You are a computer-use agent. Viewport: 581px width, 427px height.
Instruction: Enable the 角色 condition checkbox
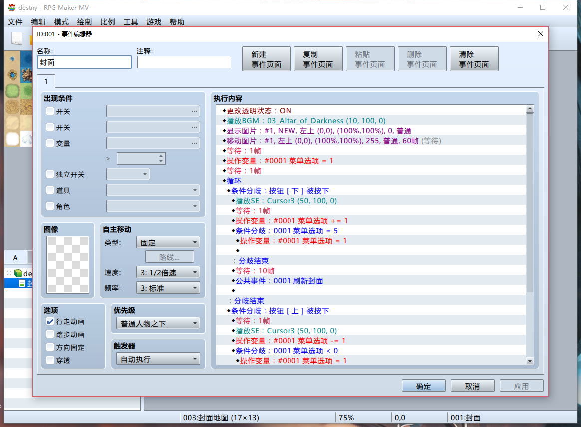tap(50, 206)
